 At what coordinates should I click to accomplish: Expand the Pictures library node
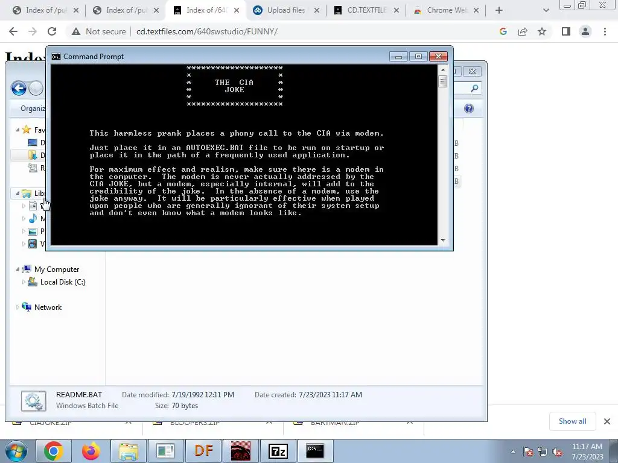click(24, 231)
